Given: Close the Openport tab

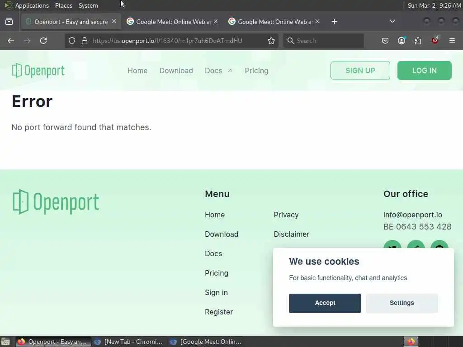Looking at the screenshot, I should pos(114,22).
